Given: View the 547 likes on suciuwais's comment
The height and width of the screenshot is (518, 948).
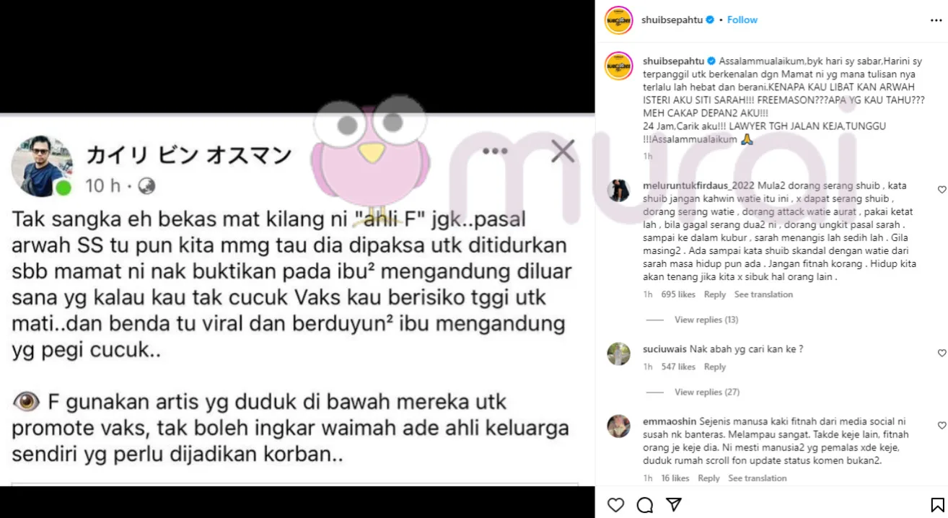Looking at the screenshot, I should (678, 366).
